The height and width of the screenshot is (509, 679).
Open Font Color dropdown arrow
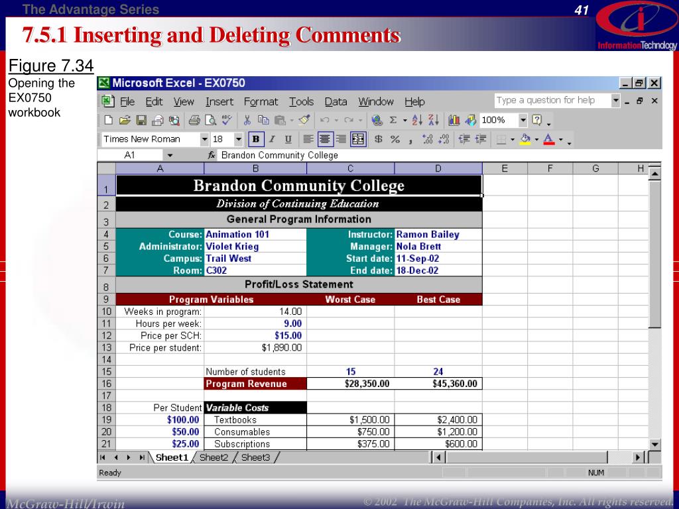pos(561,139)
